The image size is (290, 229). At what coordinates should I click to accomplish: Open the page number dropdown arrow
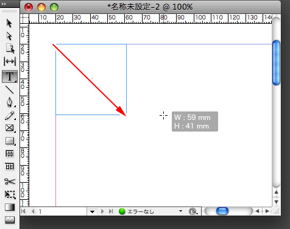92,212
